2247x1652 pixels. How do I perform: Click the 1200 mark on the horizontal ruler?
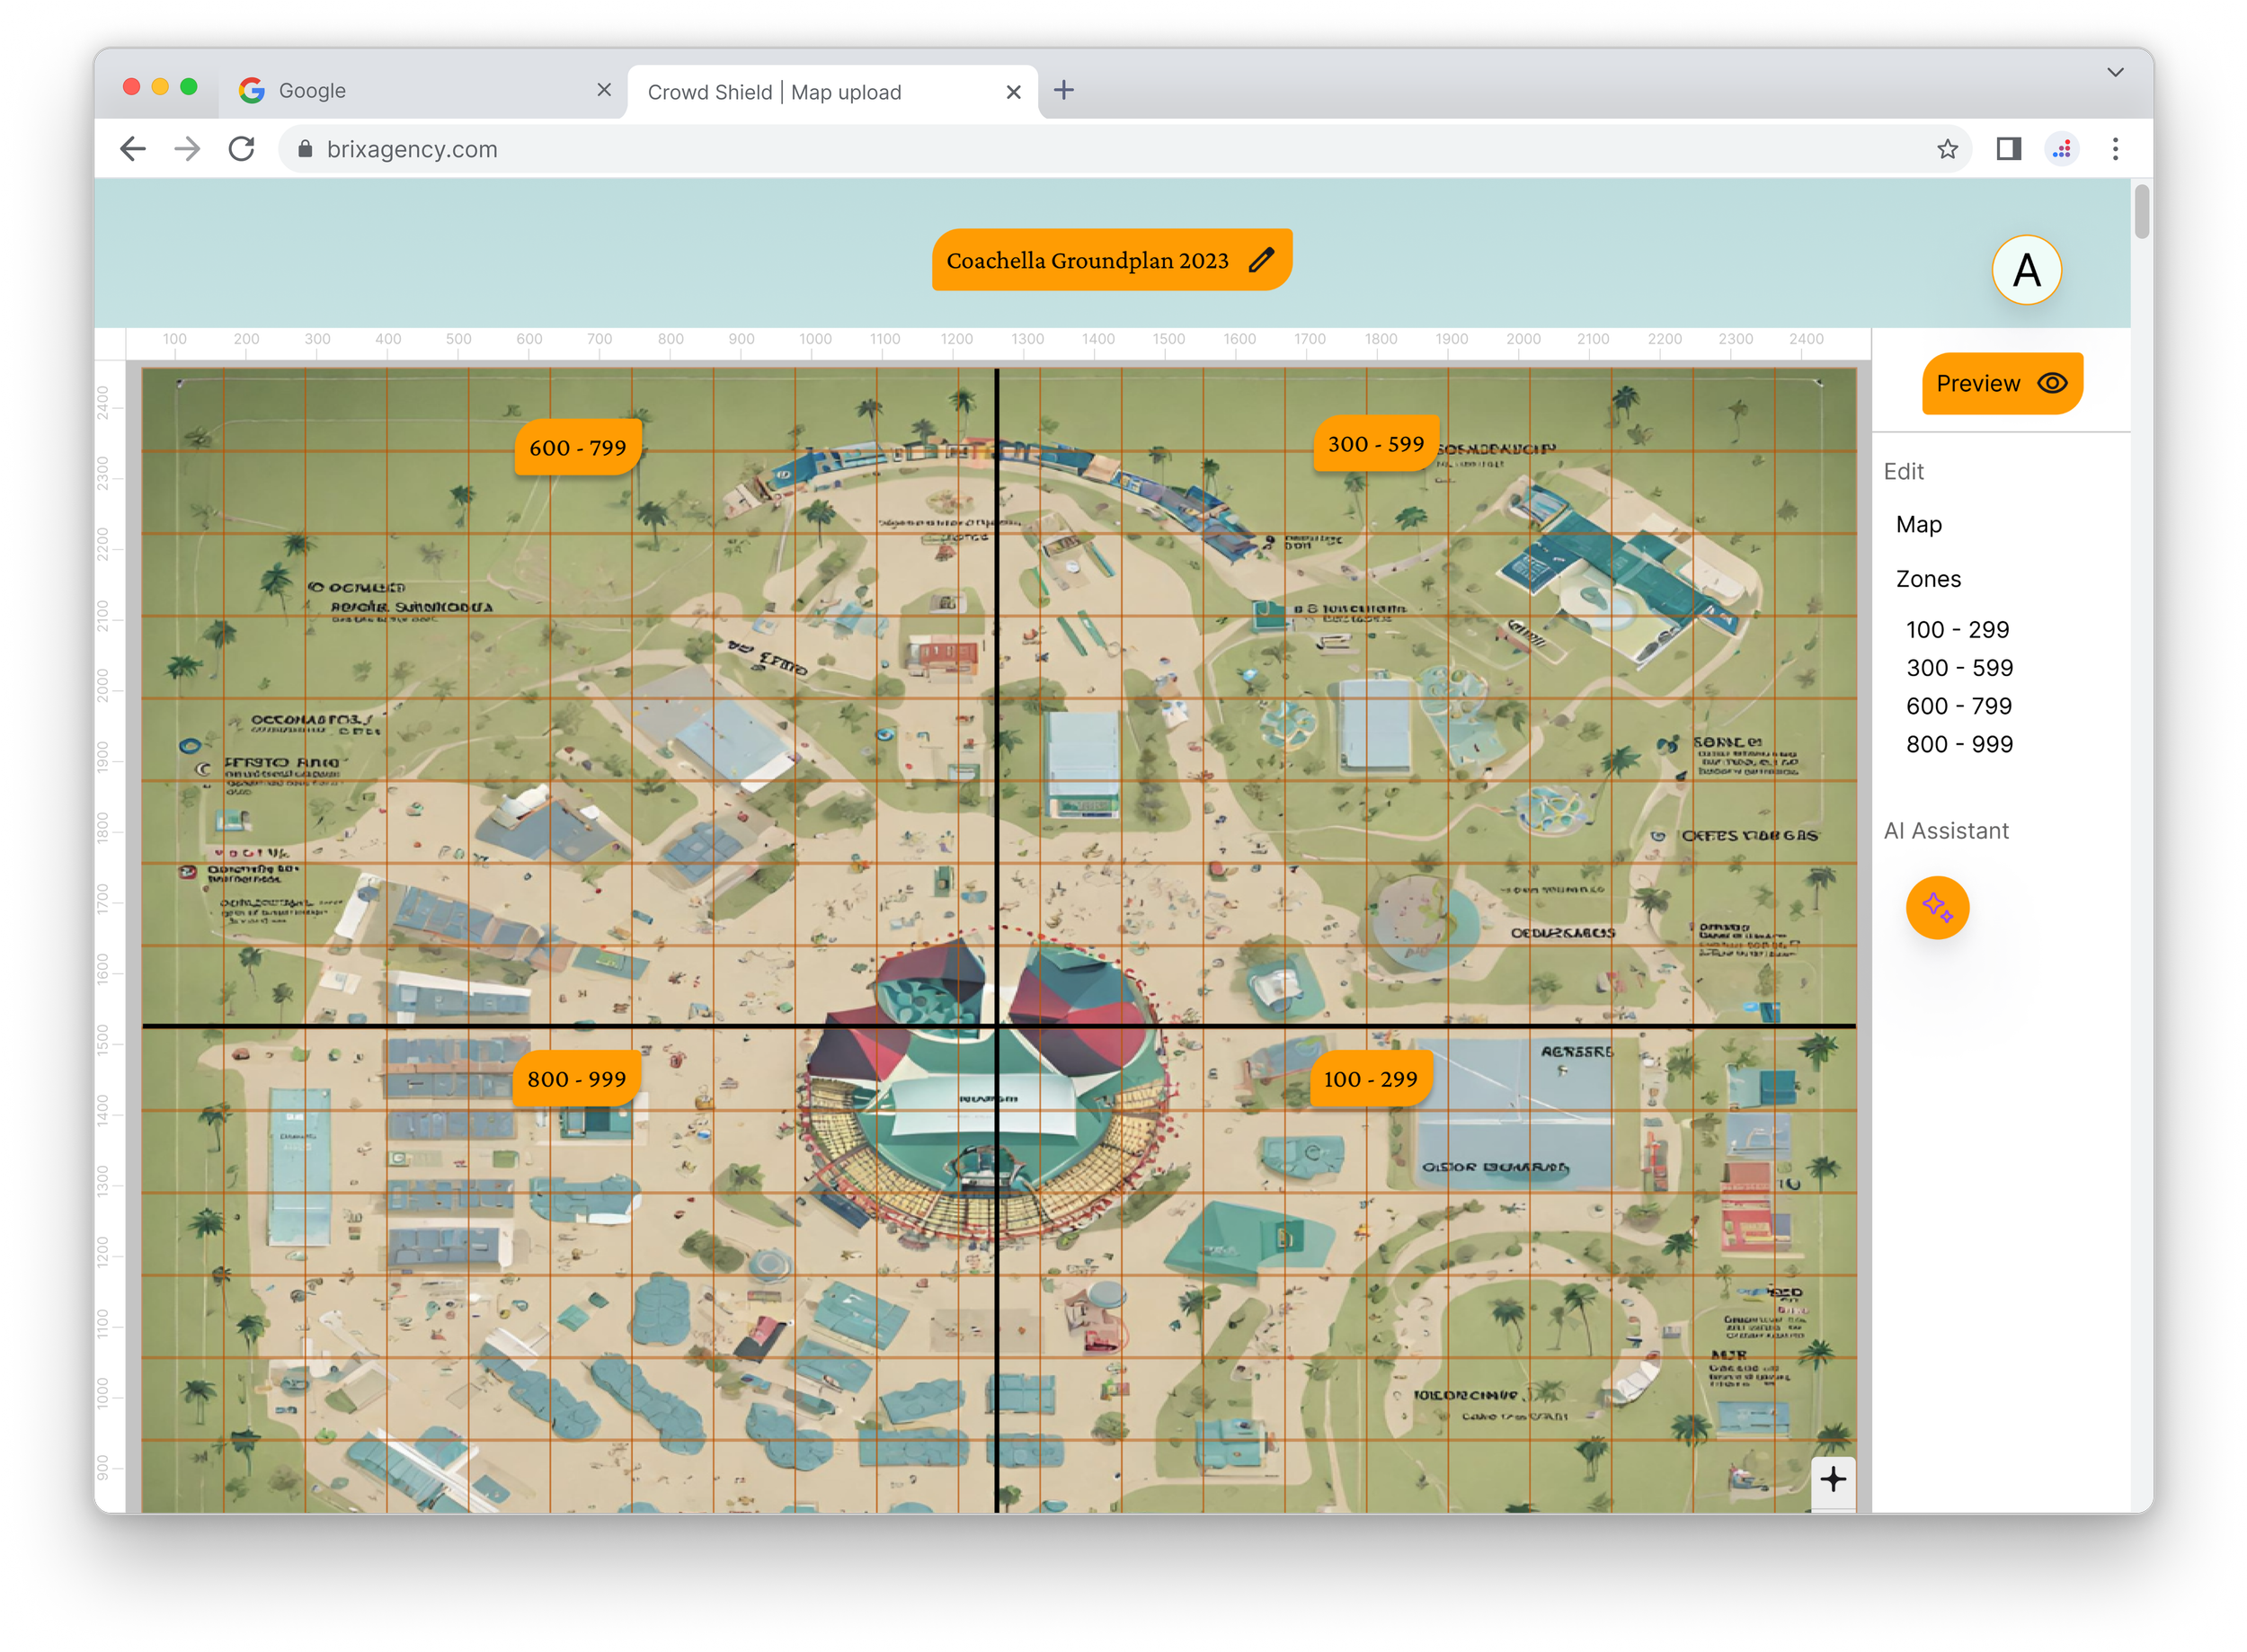956,339
